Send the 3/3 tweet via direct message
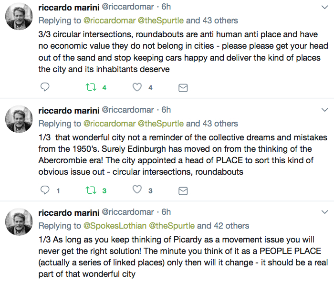 (183, 88)
